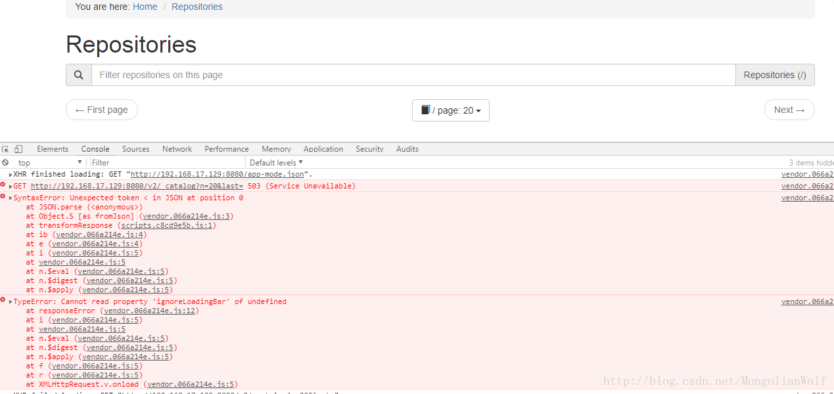Click the 3 items hidden label
This screenshot has height=394, width=834.
(812, 162)
